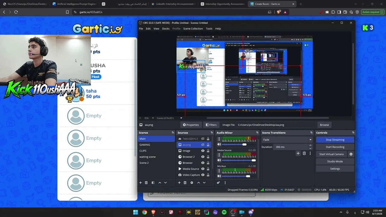Open virtual camera settings gear
Viewport: 386px width, 217px height.
[x=351, y=154]
